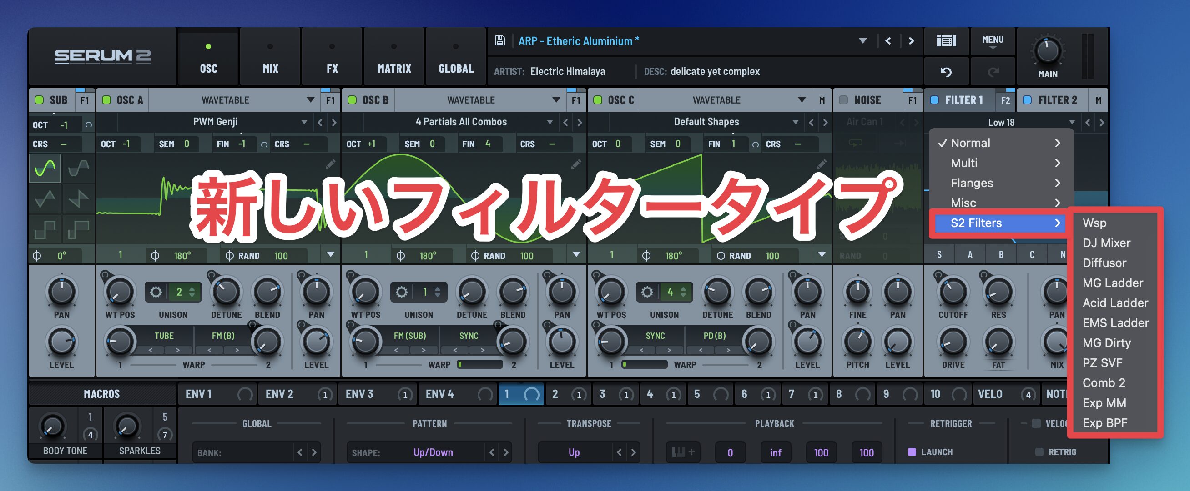Screen dimensions: 1190x491
Task: Select the ENV 2 modulation tab
Action: (x=297, y=394)
